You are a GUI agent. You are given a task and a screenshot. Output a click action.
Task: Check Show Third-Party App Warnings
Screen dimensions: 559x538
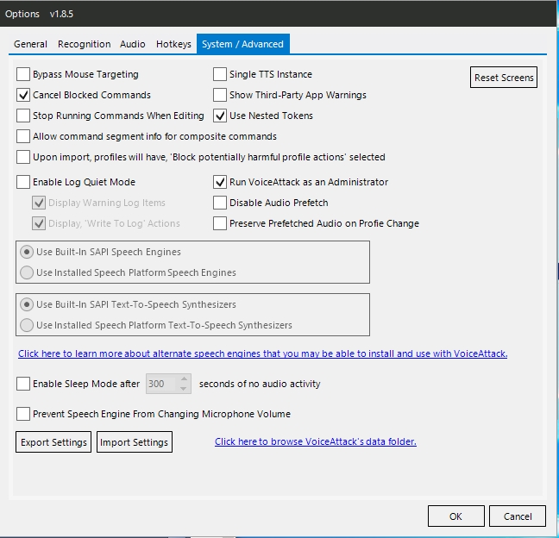(220, 95)
